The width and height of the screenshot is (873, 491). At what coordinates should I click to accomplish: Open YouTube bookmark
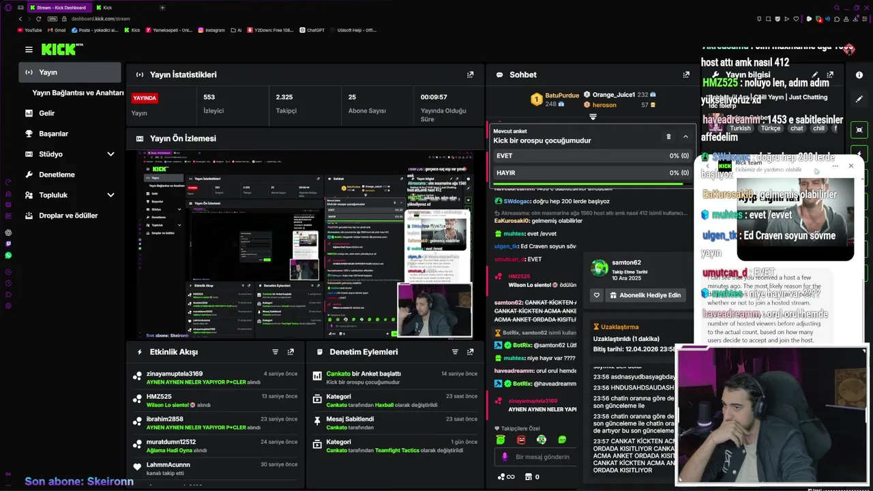29,30
